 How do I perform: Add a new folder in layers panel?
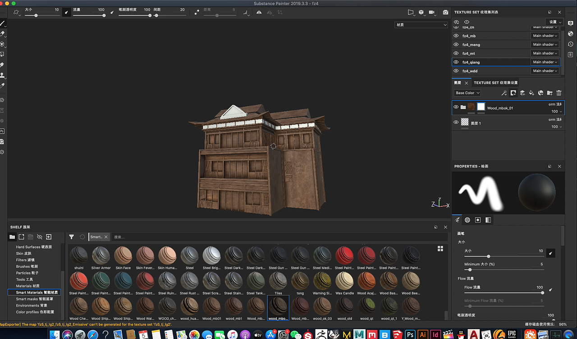point(550,93)
